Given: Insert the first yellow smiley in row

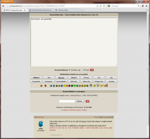Looking at the screenshot, I should tap(41, 86).
